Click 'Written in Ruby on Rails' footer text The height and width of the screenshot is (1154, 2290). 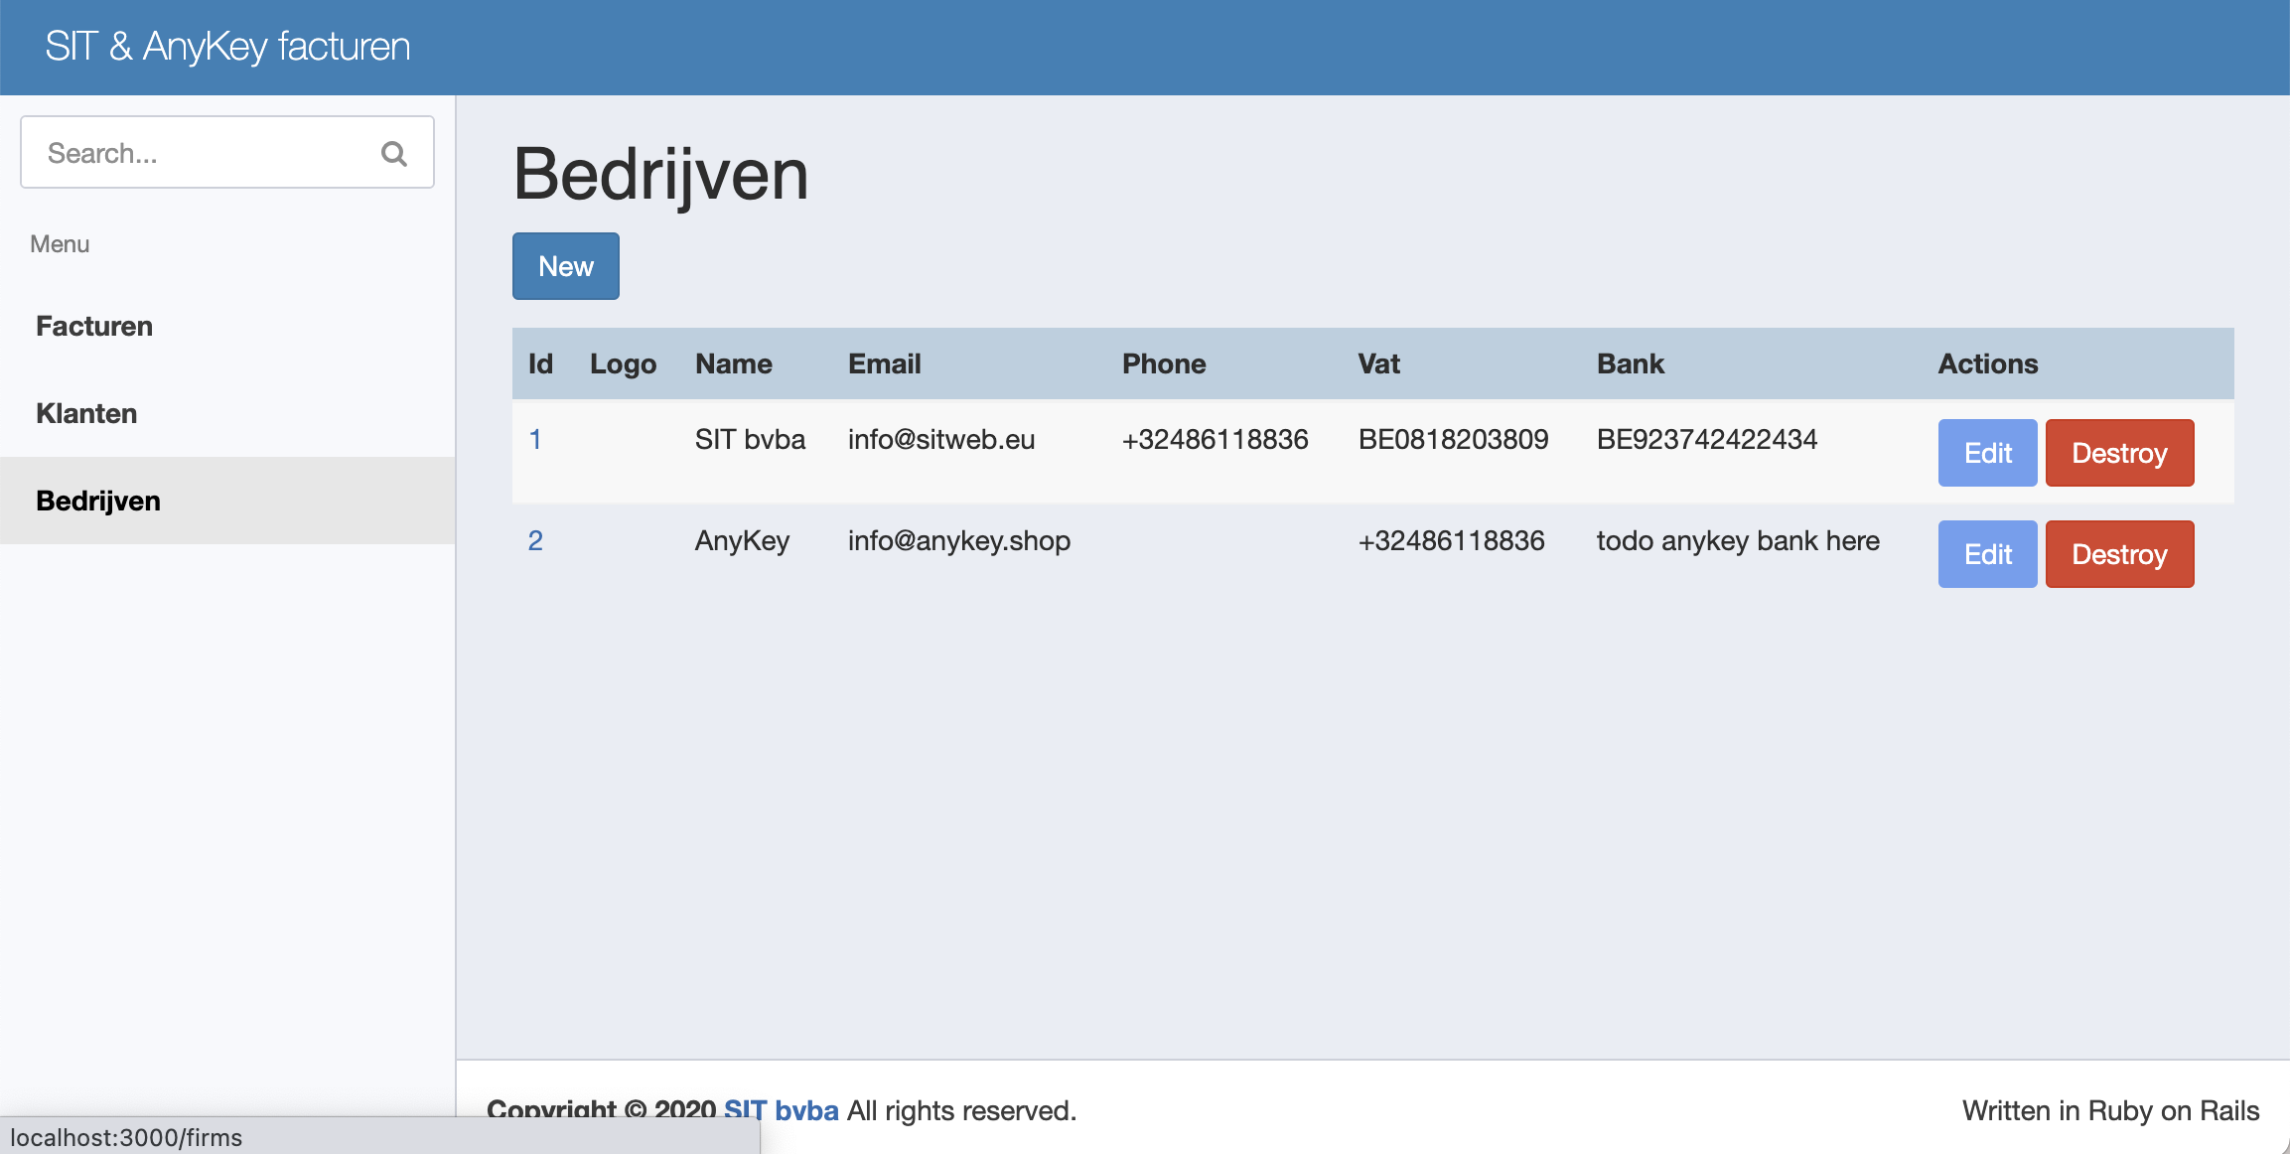click(x=2110, y=1110)
